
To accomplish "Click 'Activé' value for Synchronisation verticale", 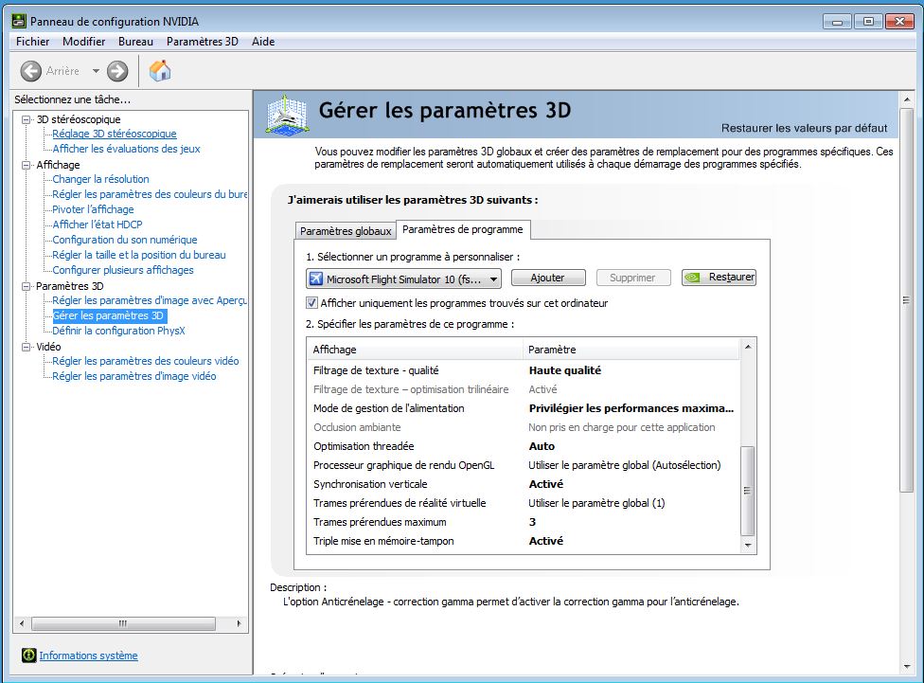I will click(x=546, y=484).
